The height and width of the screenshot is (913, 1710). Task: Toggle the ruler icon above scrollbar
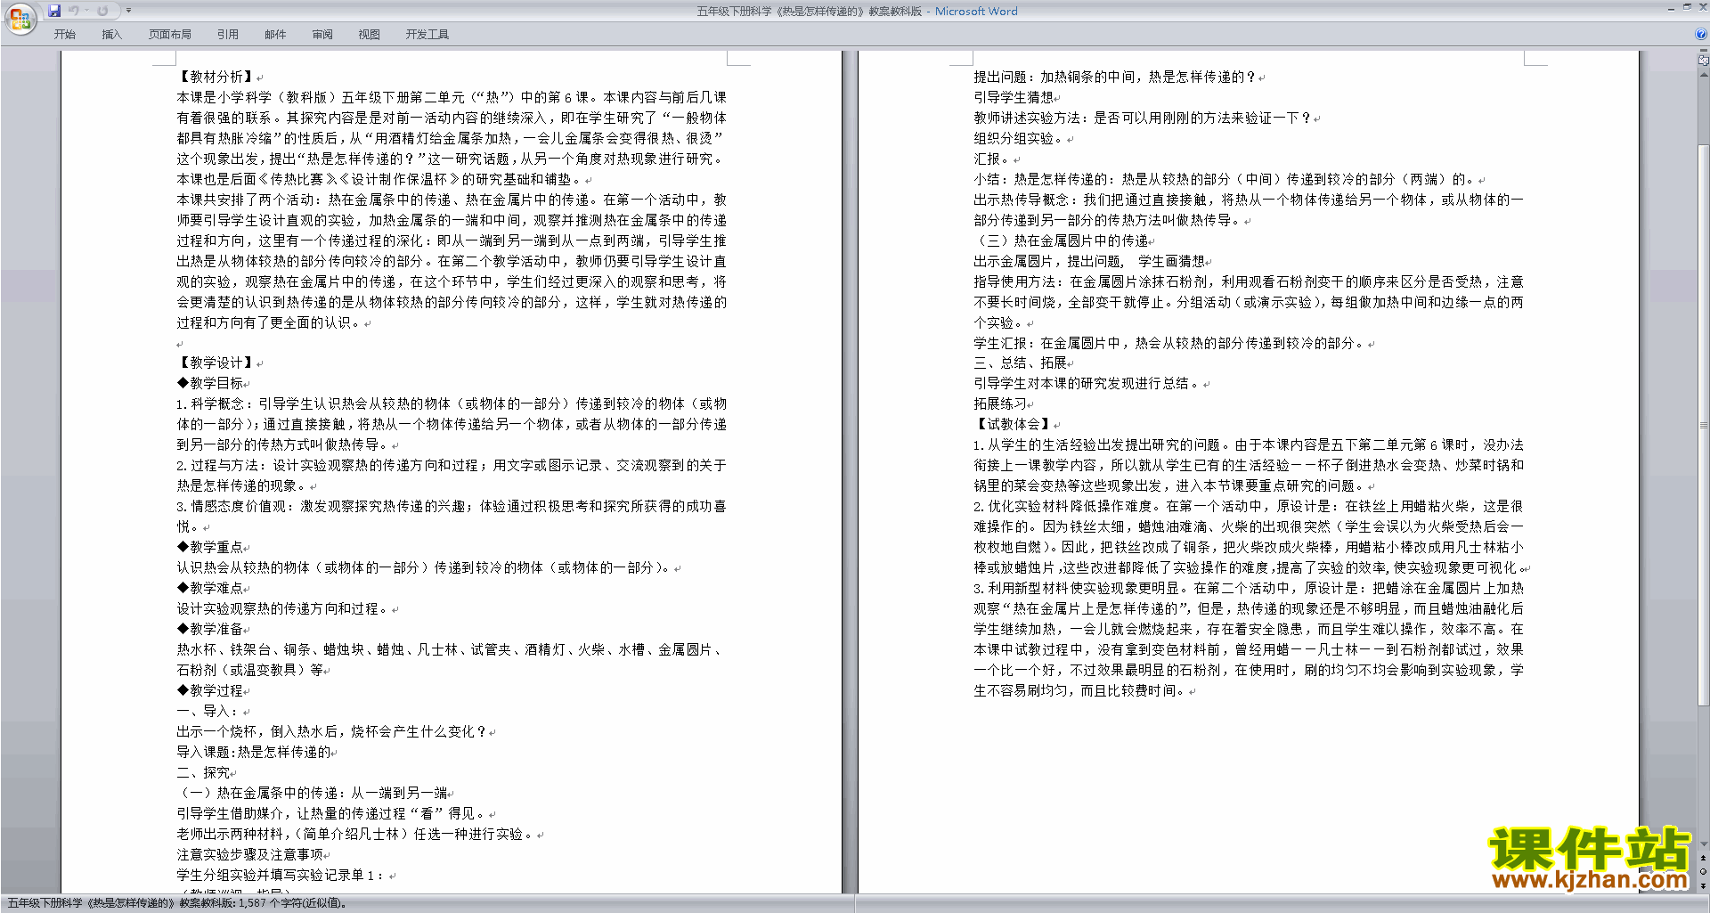1703,61
